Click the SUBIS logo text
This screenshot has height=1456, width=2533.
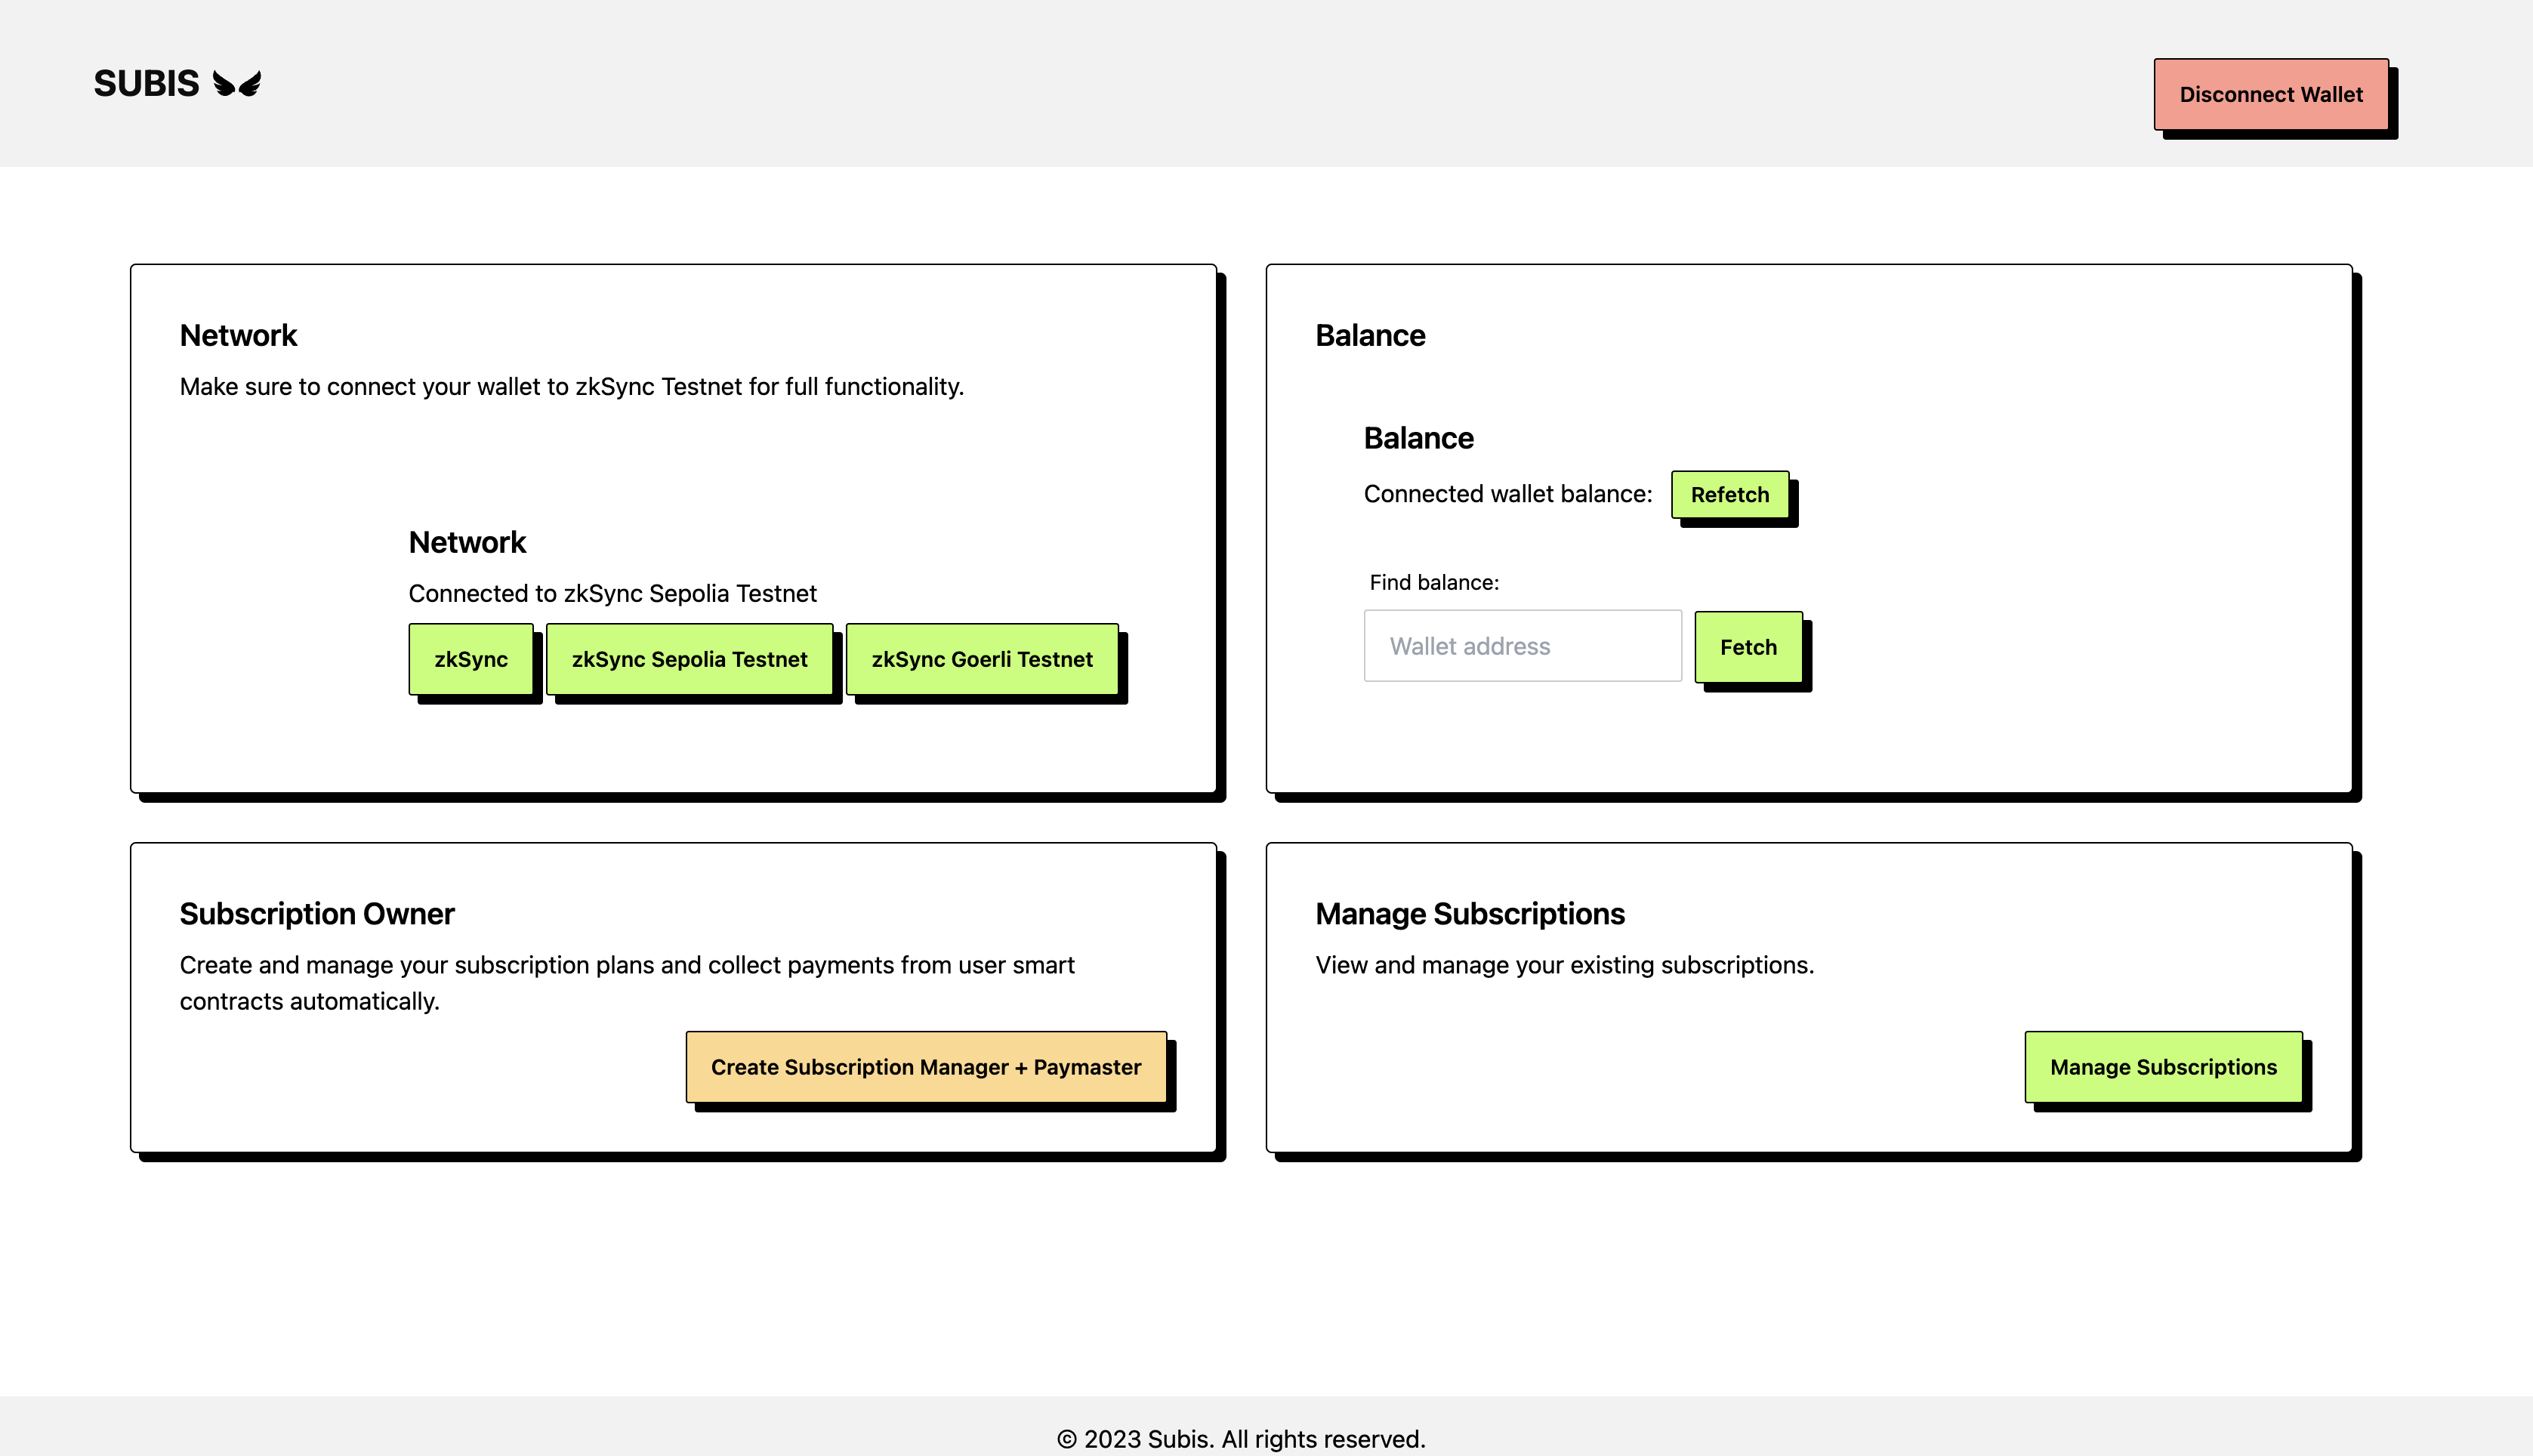coord(146,84)
